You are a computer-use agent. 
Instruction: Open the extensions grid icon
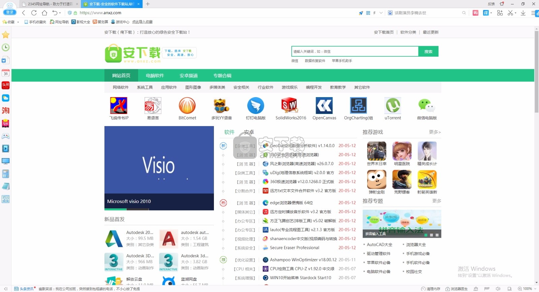tap(500, 13)
